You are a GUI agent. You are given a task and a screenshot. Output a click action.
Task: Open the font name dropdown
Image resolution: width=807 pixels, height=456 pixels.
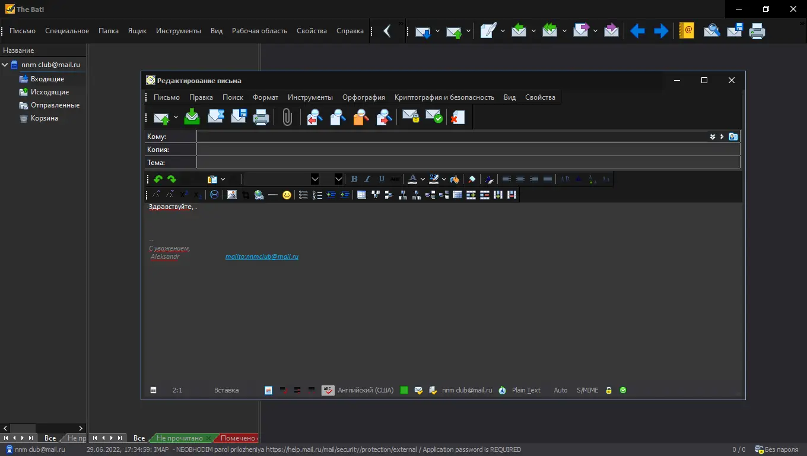point(315,179)
